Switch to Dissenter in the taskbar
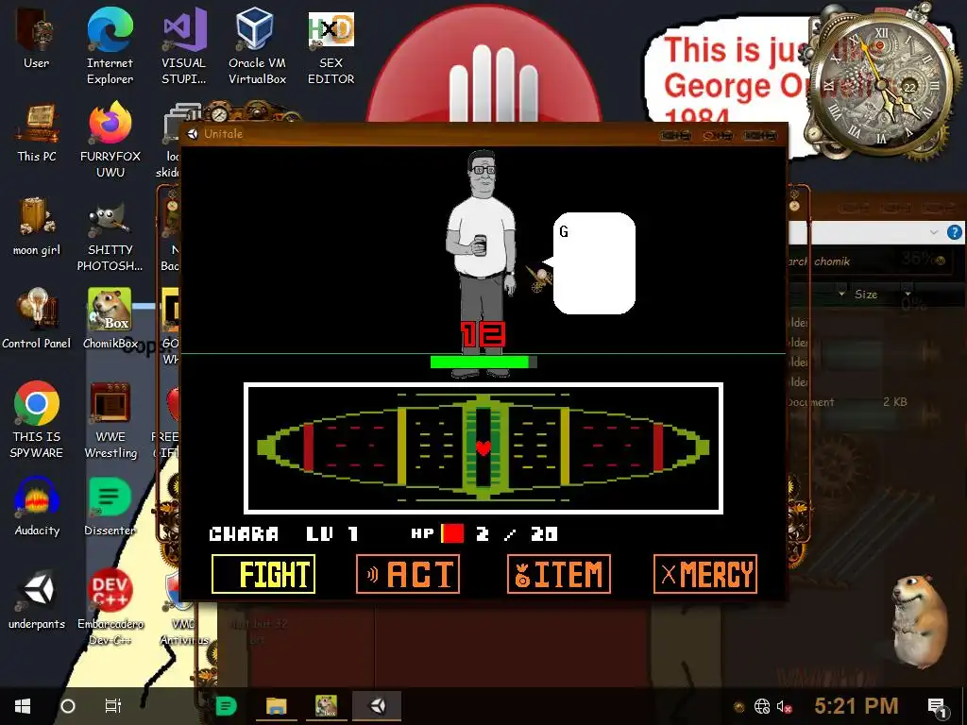967x725 pixels. (x=227, y=706)
